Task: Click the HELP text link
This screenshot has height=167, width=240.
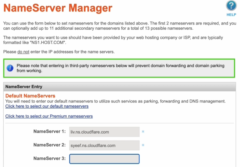Action: pyautogui.click(x=231, y=15)
